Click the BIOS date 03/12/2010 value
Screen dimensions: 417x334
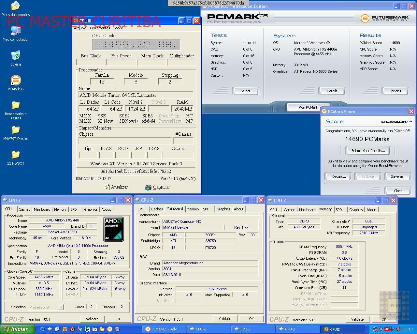click(210, 275)
